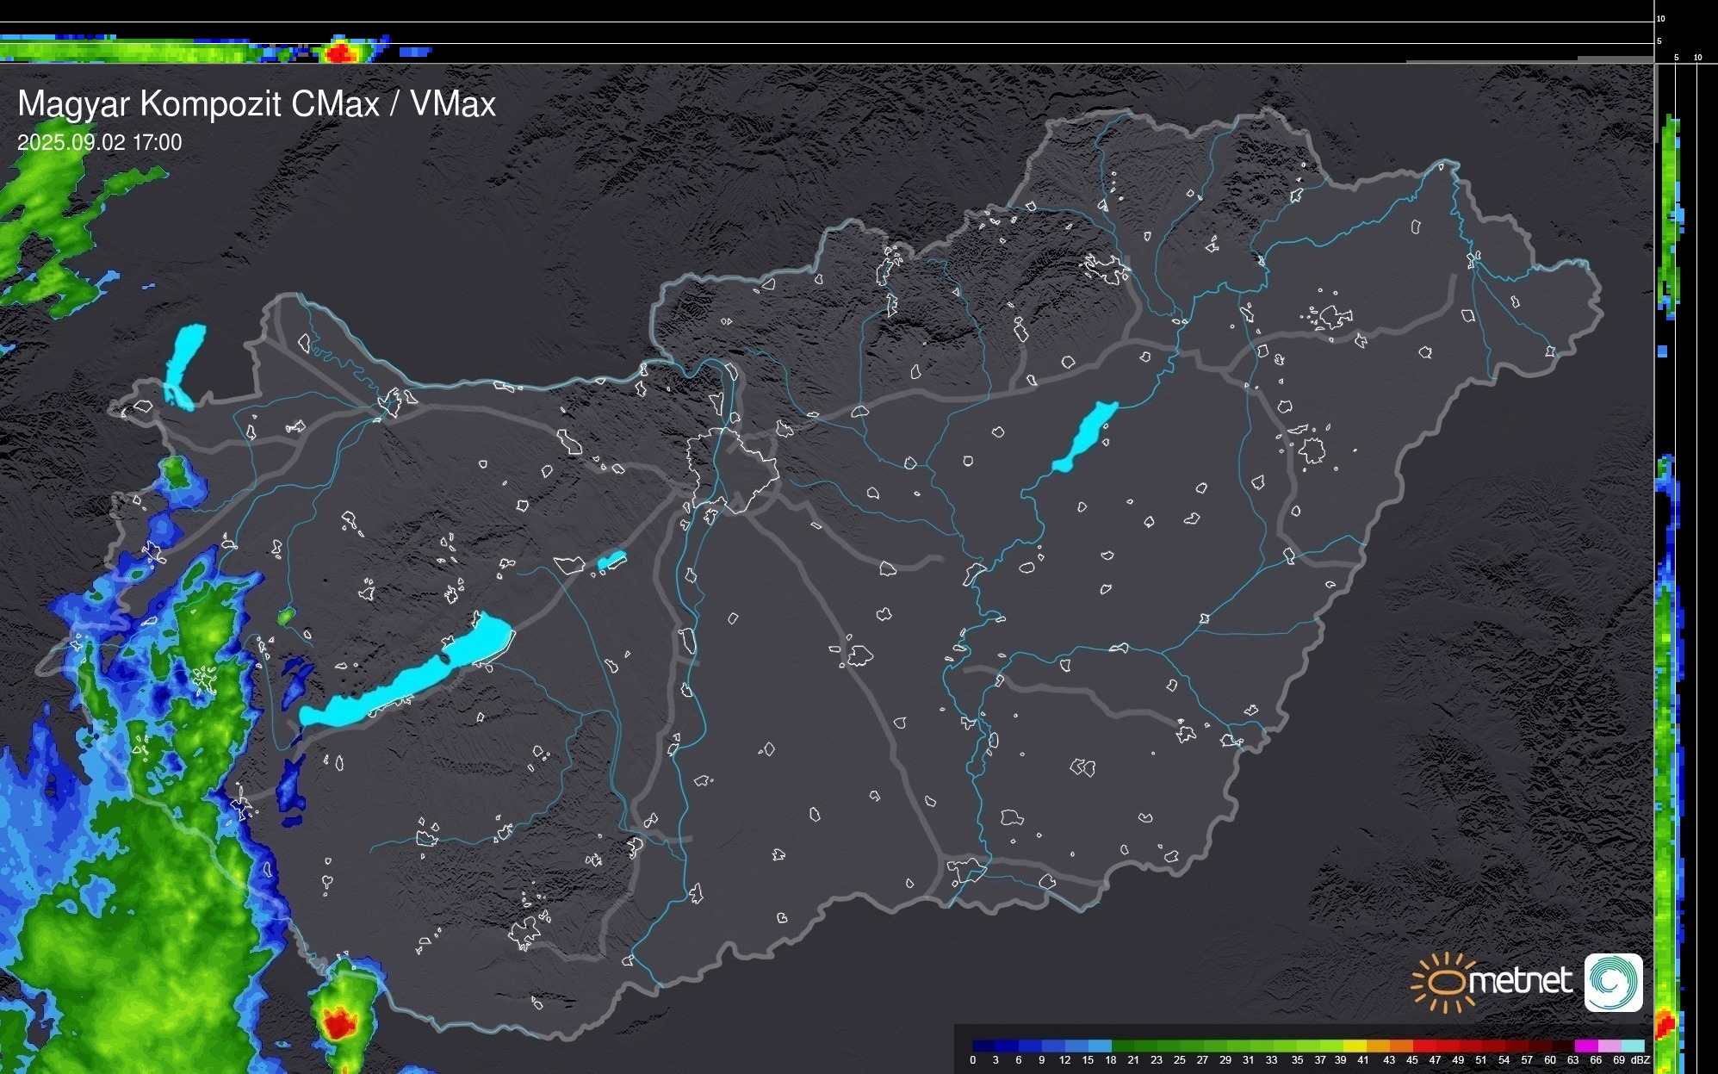Click the cyan 69 dBZ legend swatch
The width and height of the screenshot is (1718, 1074).
pos(1631,1046)
